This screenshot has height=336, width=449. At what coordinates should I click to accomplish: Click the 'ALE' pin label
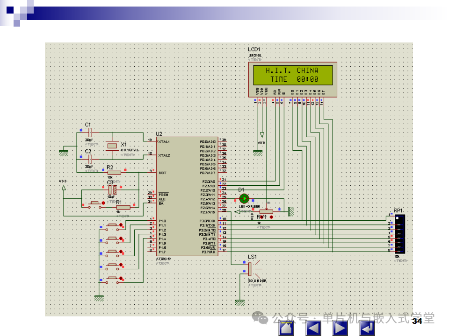[162, 199]
